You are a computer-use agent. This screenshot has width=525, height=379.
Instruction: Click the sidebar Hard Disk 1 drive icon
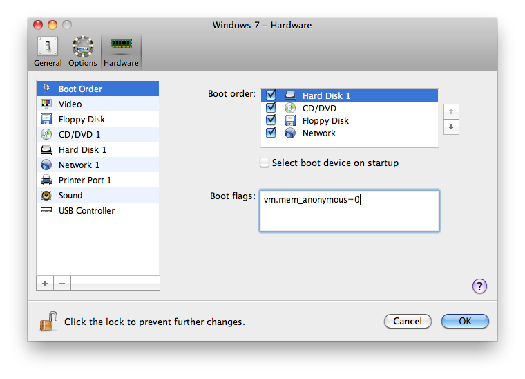coord(46,150)
